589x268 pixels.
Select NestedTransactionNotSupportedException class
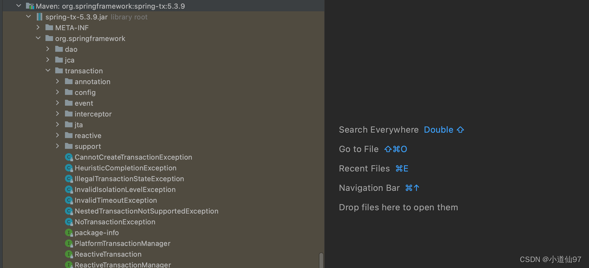[x=146, y=211]
